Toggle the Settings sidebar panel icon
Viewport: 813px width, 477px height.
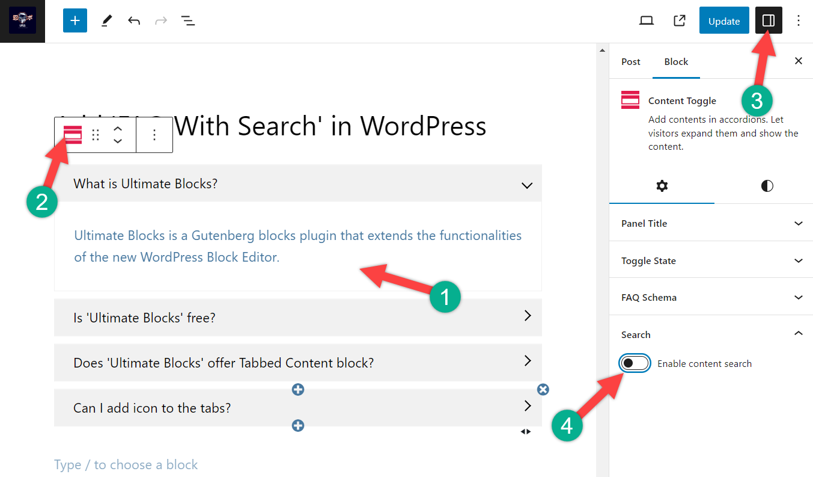coord(769,21)
